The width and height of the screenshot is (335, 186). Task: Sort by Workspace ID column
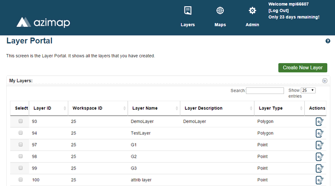[98, 108]
